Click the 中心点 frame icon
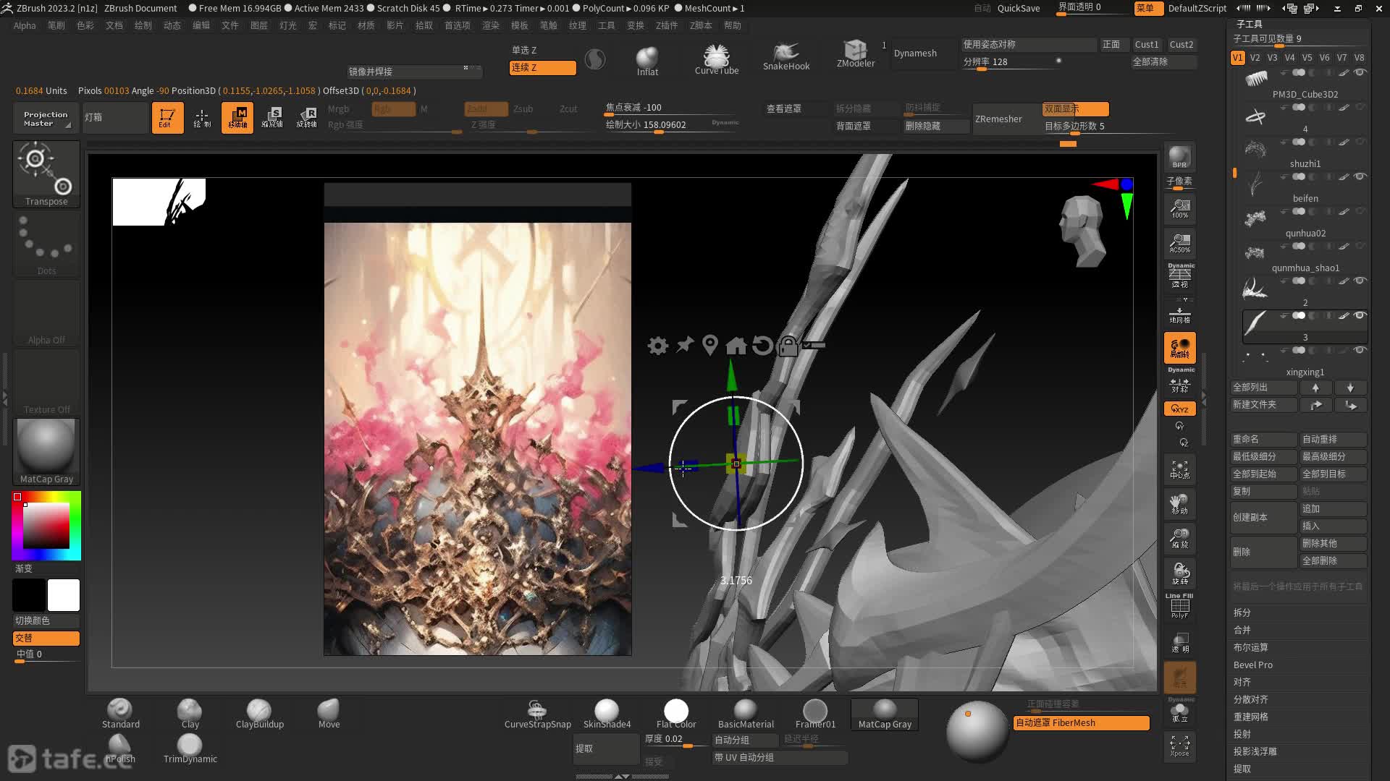Image resolution: width=1390 pixels, height=781 pixels. point(1180,470)
